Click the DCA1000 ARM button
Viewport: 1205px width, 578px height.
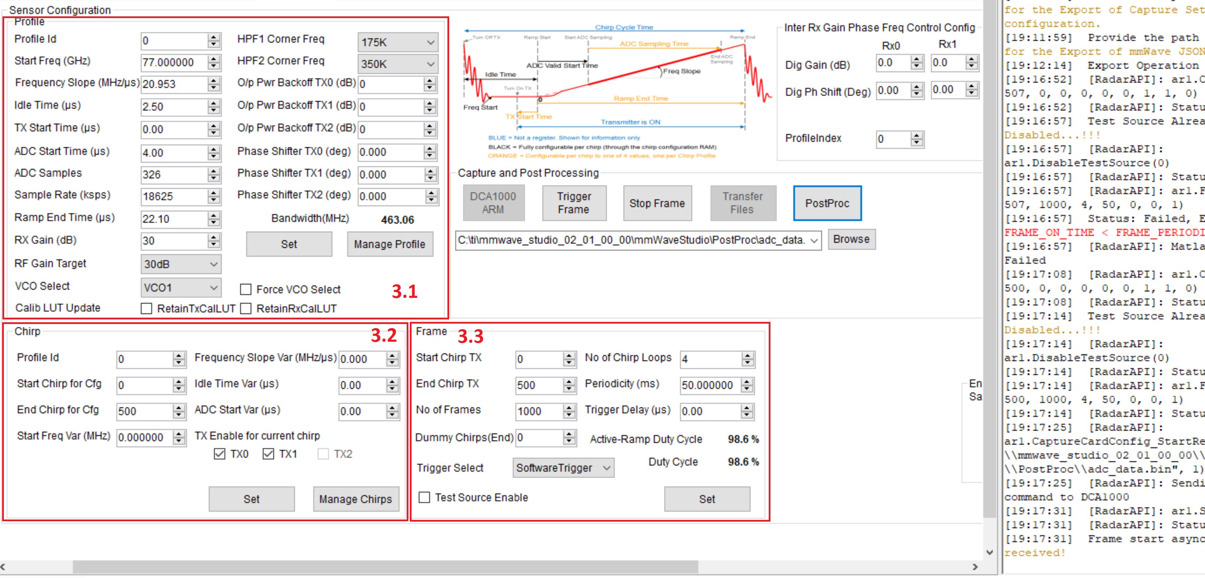[x=493, y=203]
